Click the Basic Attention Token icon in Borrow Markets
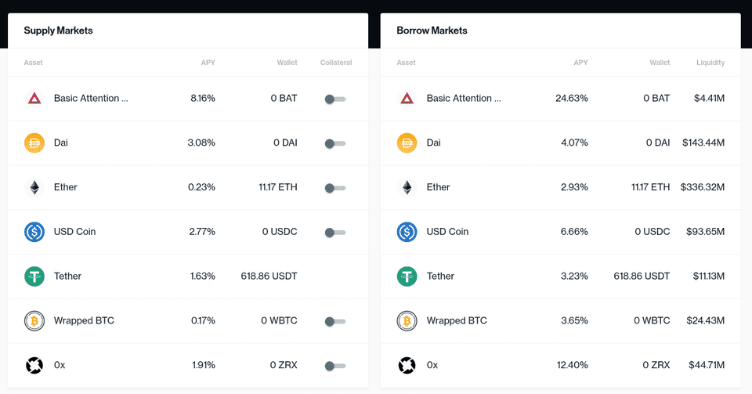Image resolution: width=752 pixels, height=394 pixels. (x=407, y=99)
